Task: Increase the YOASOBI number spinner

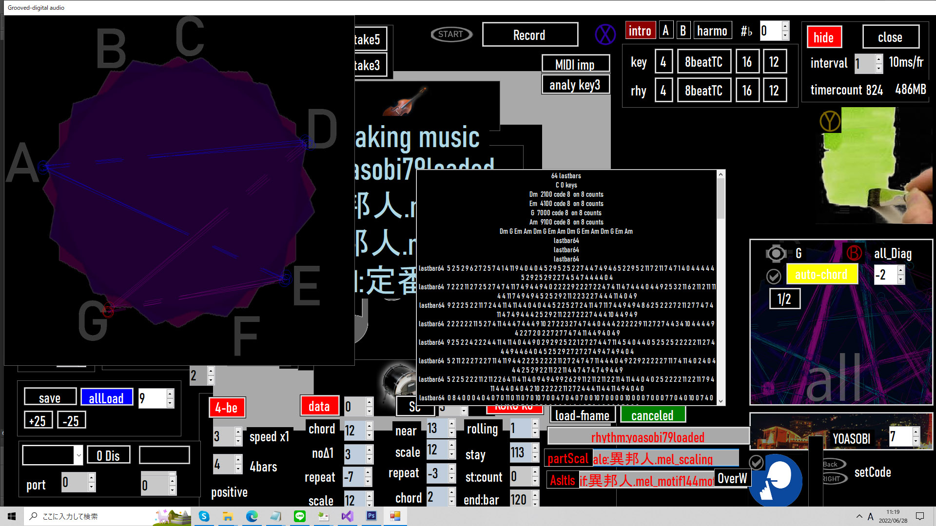Action: 916,432
